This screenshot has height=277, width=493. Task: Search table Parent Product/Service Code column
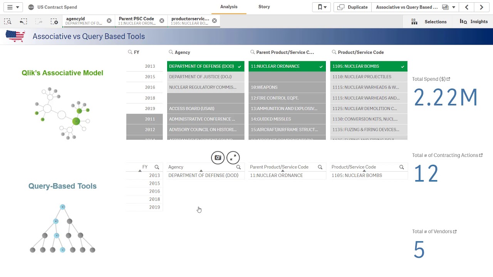coord(320,167)
